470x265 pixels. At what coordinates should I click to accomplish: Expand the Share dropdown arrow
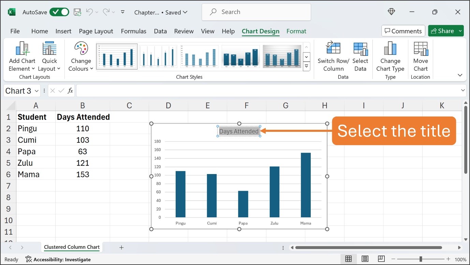coord(460,31)
